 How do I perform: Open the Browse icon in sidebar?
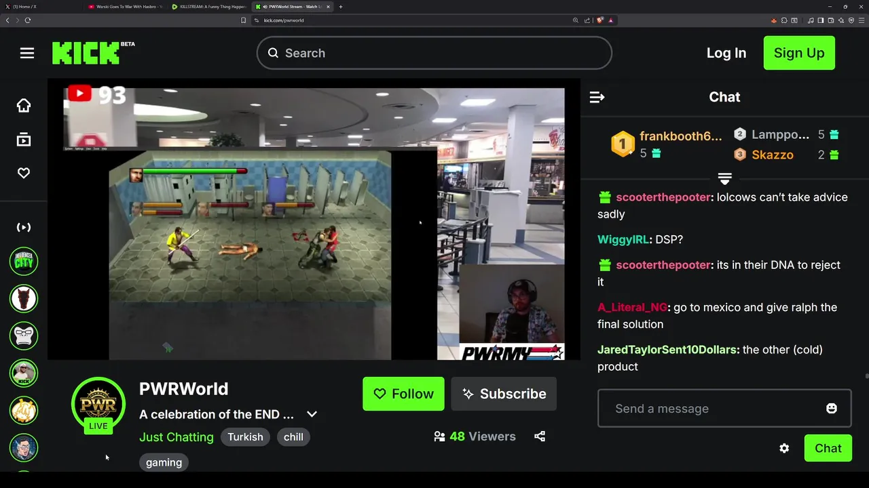(x=24, y=140)
